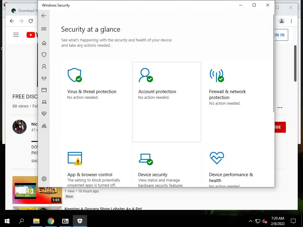Viewport: 303px width, 227px height.
Task: Click the Virus & threat protection shield tile icon
Action: [75, 75]
